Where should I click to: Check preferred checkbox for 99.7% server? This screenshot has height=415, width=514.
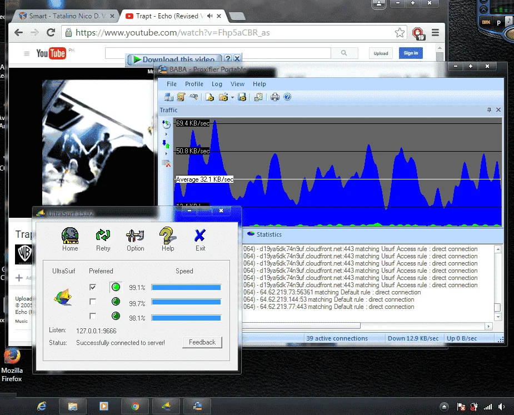[93, 302]
